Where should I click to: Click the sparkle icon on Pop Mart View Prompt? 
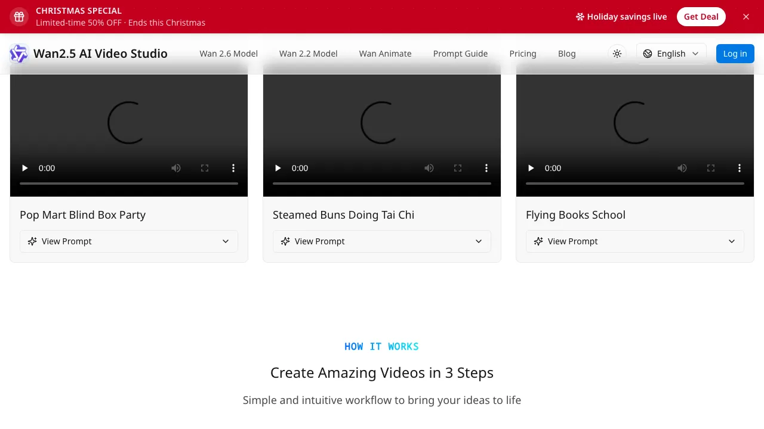click(x=32, y=241)
